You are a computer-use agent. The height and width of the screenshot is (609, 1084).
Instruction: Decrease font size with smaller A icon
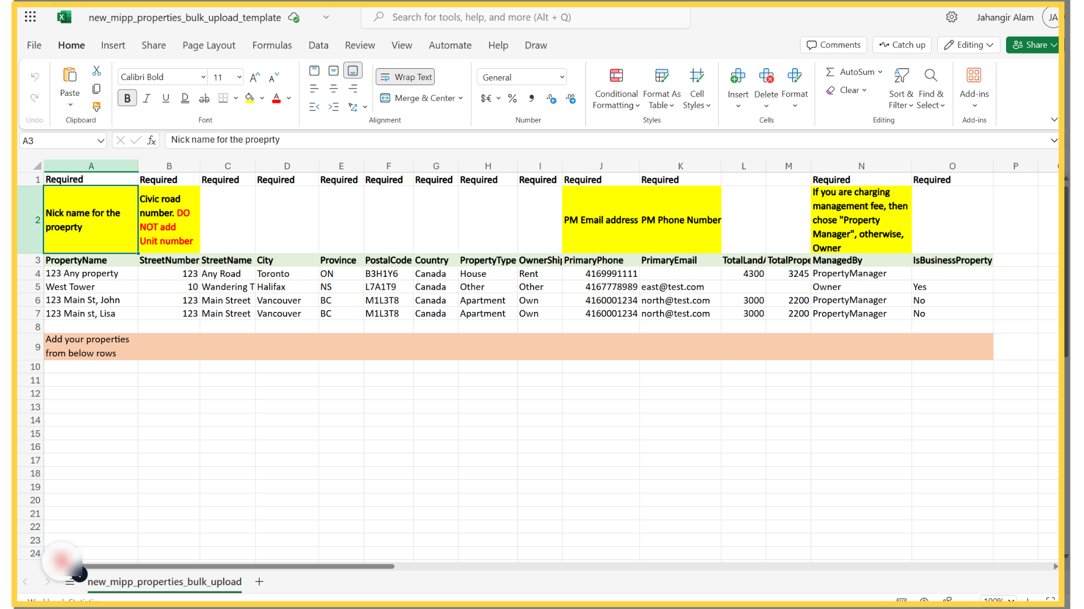274,77
